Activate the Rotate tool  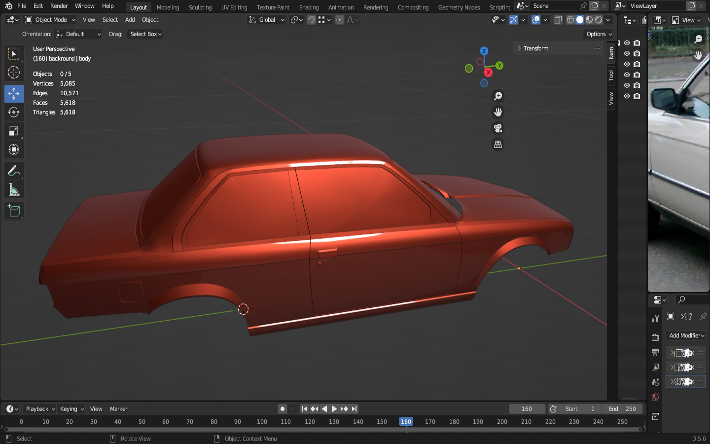tap(14, 112)
